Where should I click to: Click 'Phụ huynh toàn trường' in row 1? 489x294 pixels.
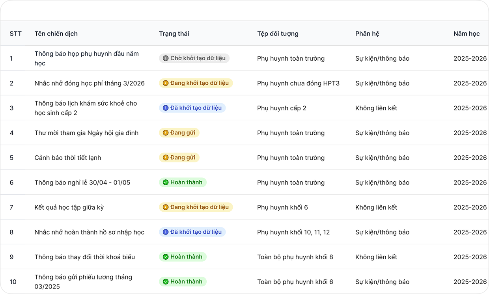click(x=291, y=58)
